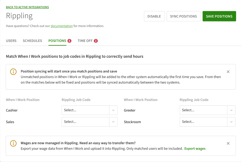Expand the Sales job code chevron
The image size is (241, 162).
pyautogui.click(x=113, y=122)
